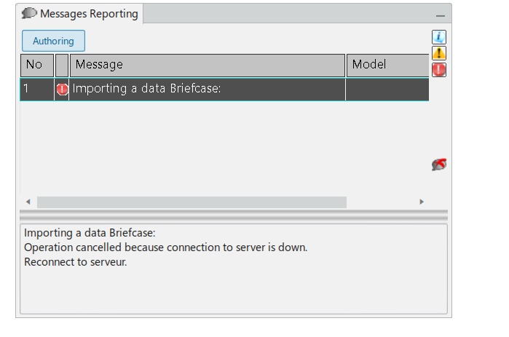Click the icon column header
Viewport: 509px width, 337px height.
click(x=62, y=65)
